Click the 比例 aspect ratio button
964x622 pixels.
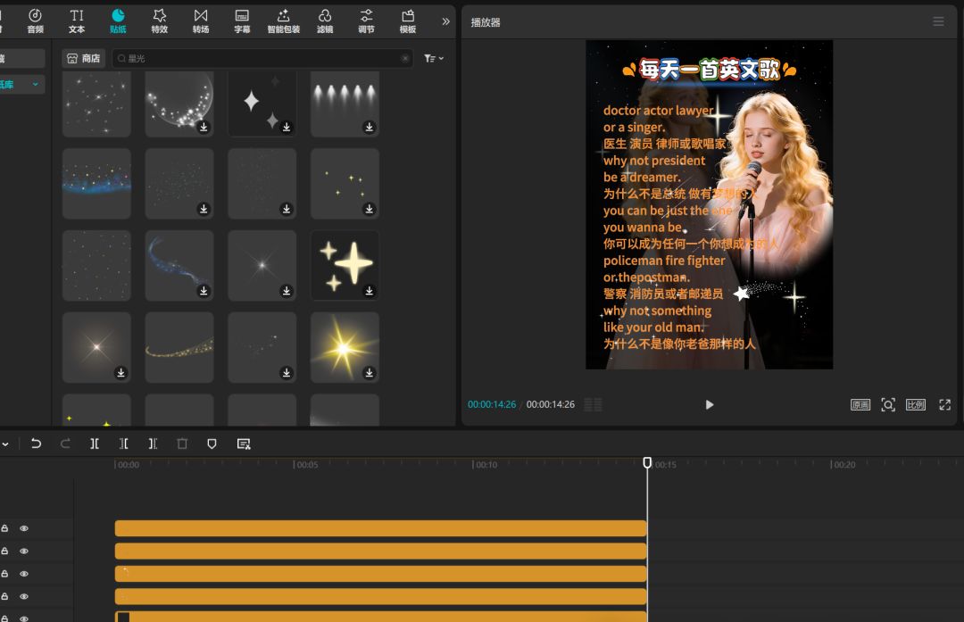click(916, 404)
